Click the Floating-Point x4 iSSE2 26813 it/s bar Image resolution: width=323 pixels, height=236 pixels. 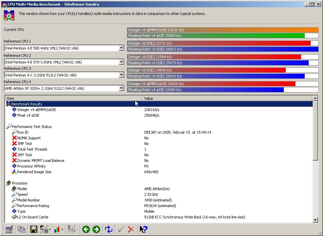pos(223,49)
